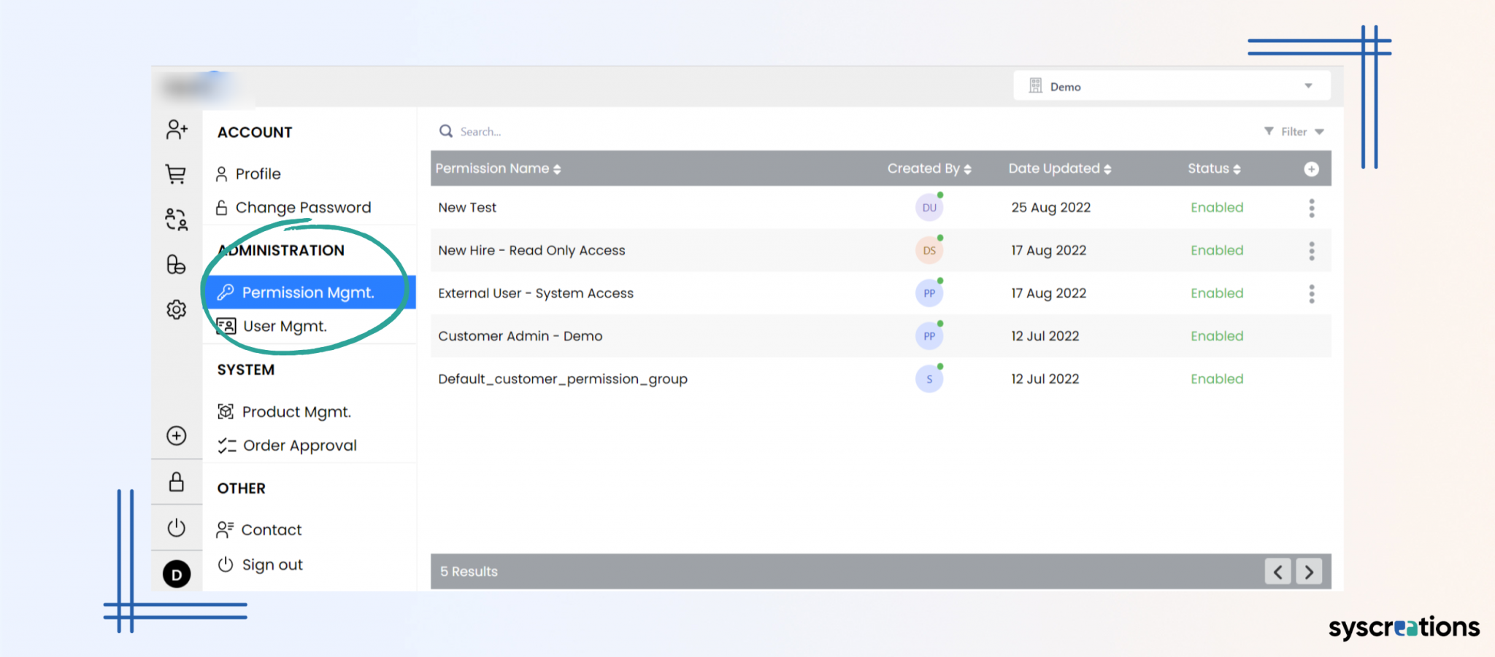
Task: Open the settings gear icon
Action: pos(176,309)
